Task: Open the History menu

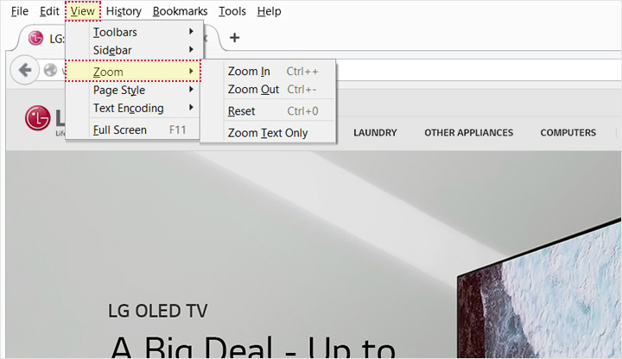Action: (124, 11)
